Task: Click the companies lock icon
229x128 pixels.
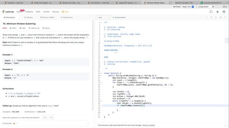Action: coord(14,123)
